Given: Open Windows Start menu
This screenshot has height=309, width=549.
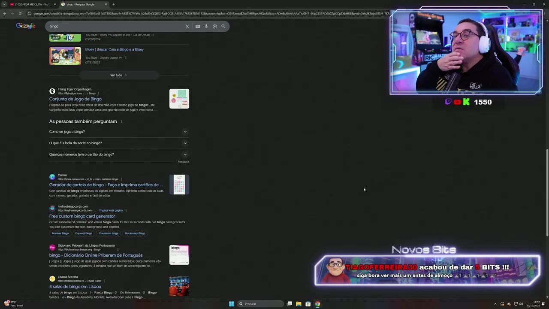Looking at the screenshot, I should (232, 304).
